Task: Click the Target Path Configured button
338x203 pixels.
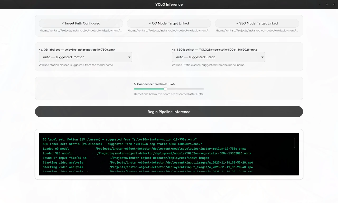Action: [81, 23]
